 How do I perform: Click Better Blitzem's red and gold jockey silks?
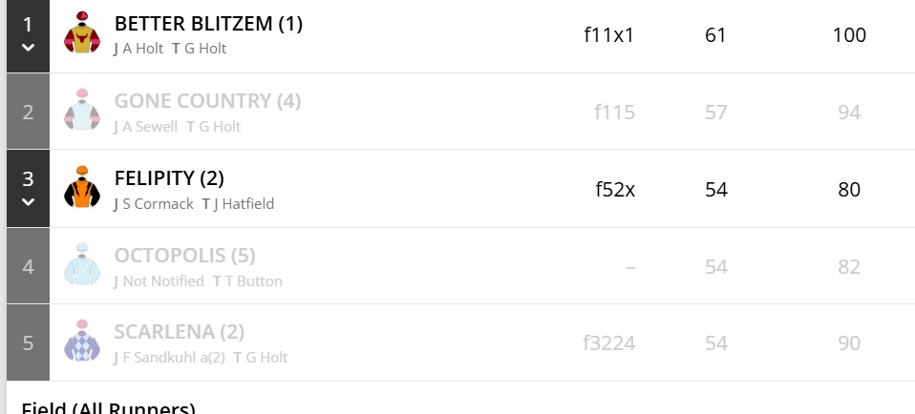[82, 34]
